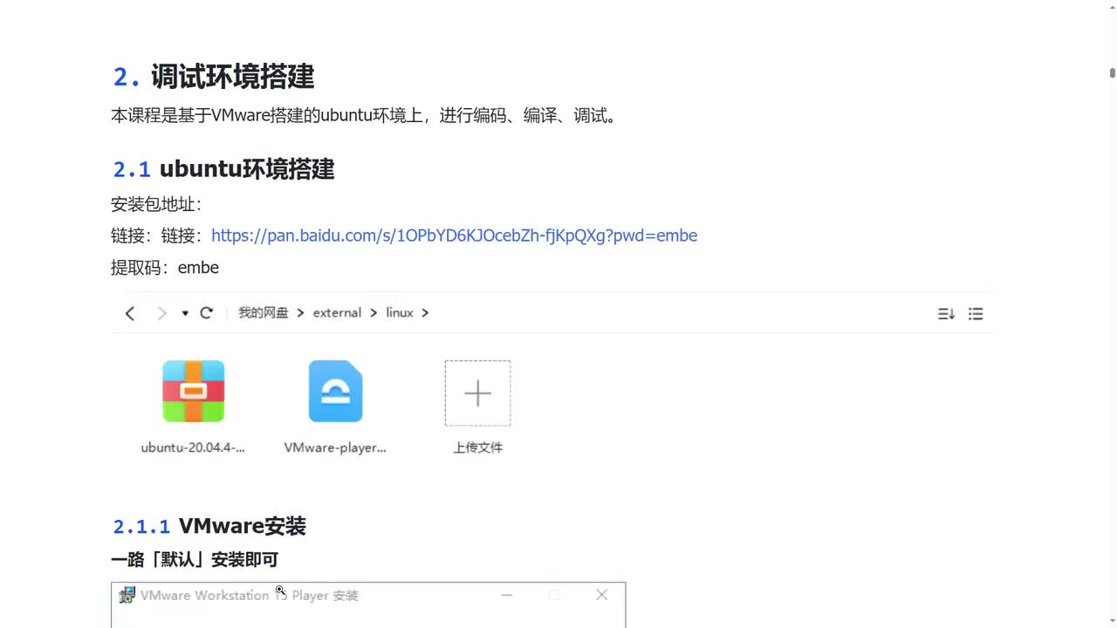Select the ubuntu-20.04.4 archive icon
This screenshot has height=628, width=1117.
point(194,392)
